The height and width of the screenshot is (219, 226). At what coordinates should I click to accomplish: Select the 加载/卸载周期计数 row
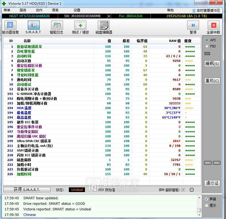(102, 103)
